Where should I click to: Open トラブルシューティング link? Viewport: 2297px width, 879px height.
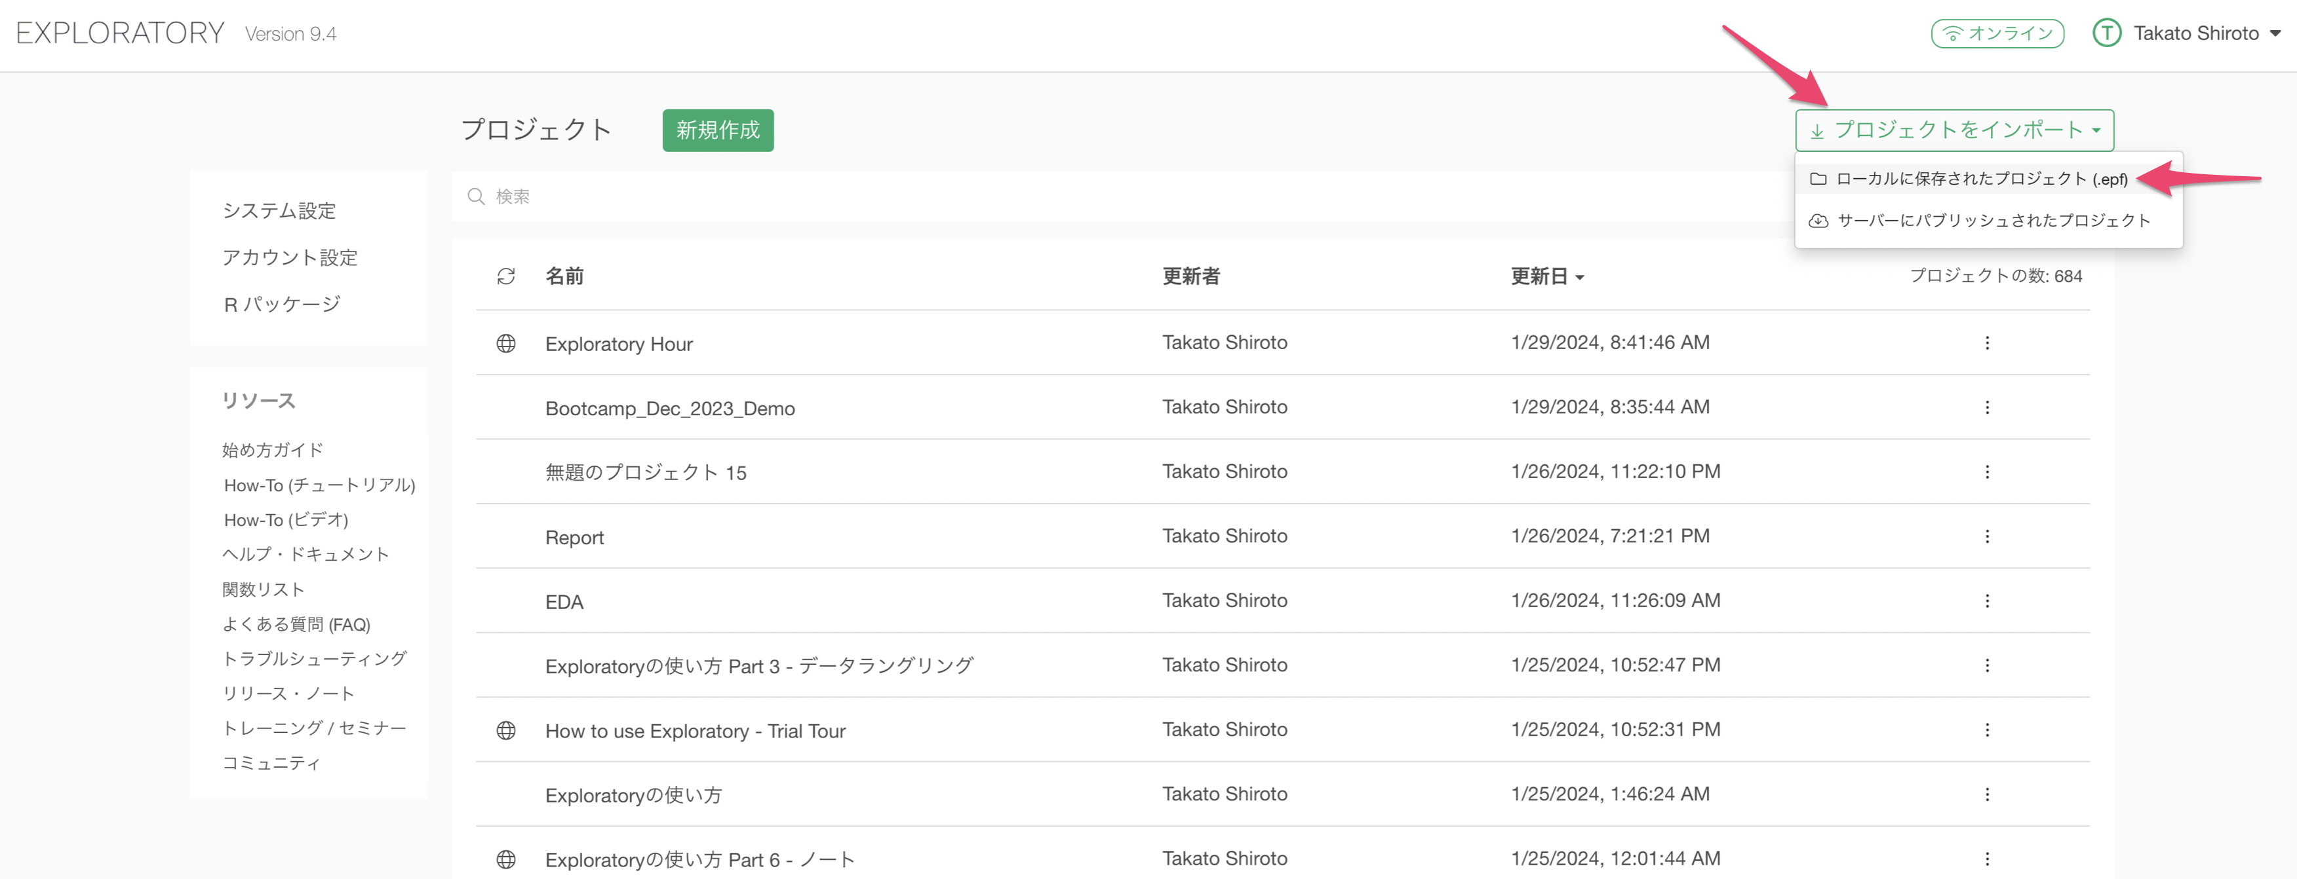[x=315, y=658]
